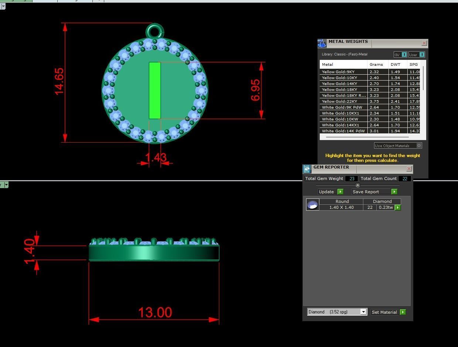
Task: Click the 1.40 X 1.40 size cell
Action: (x=342, y=208)
